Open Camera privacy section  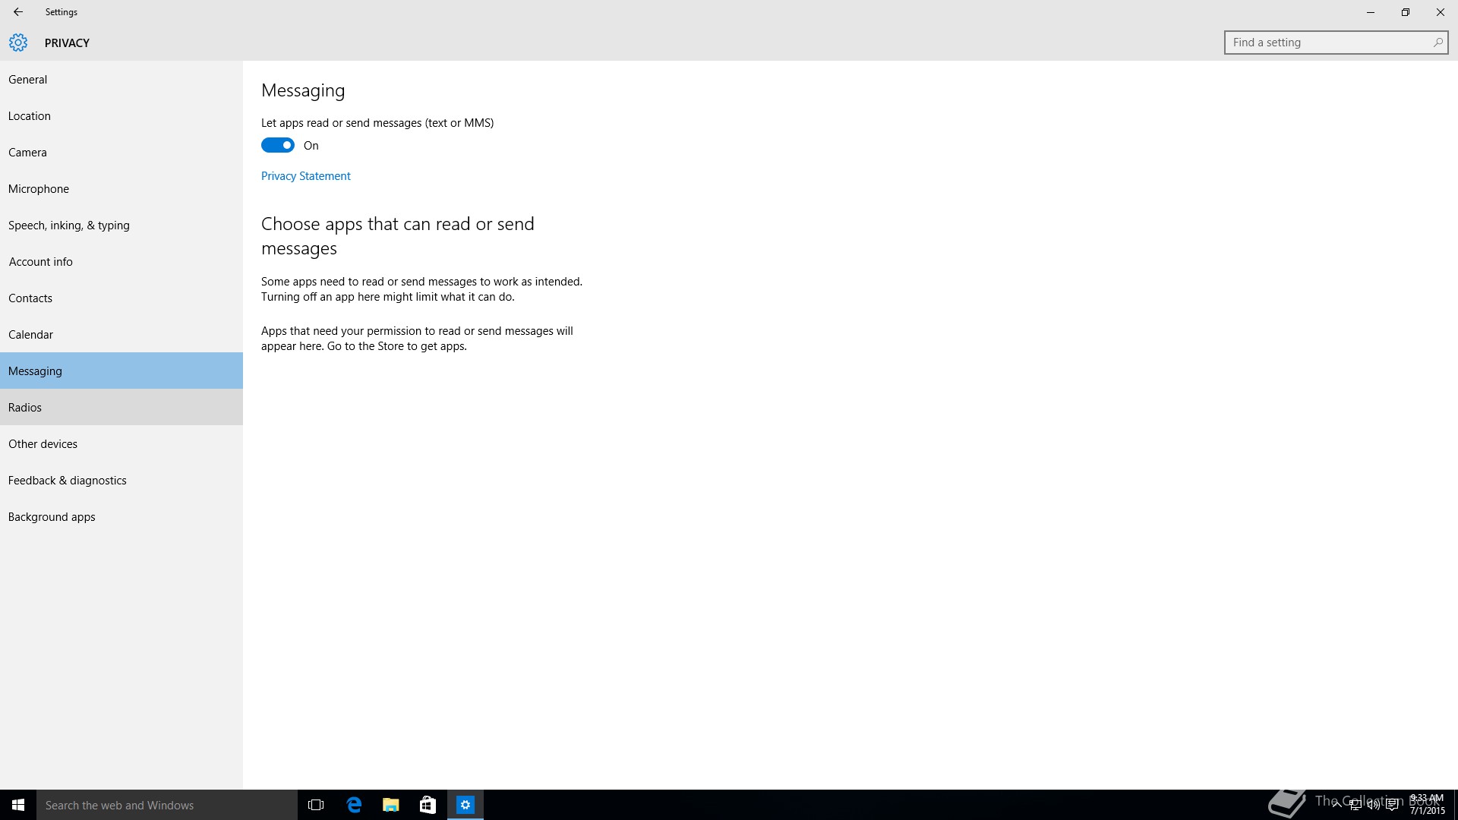pyautogui.click(x=27, y=153)
